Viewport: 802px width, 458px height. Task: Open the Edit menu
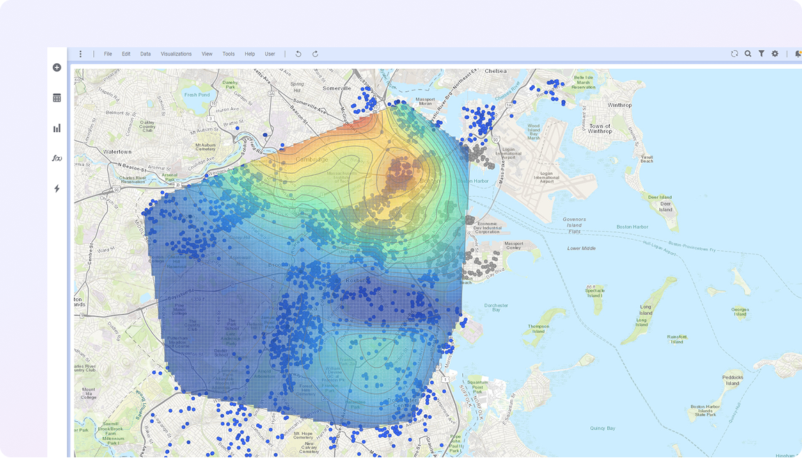126,54
